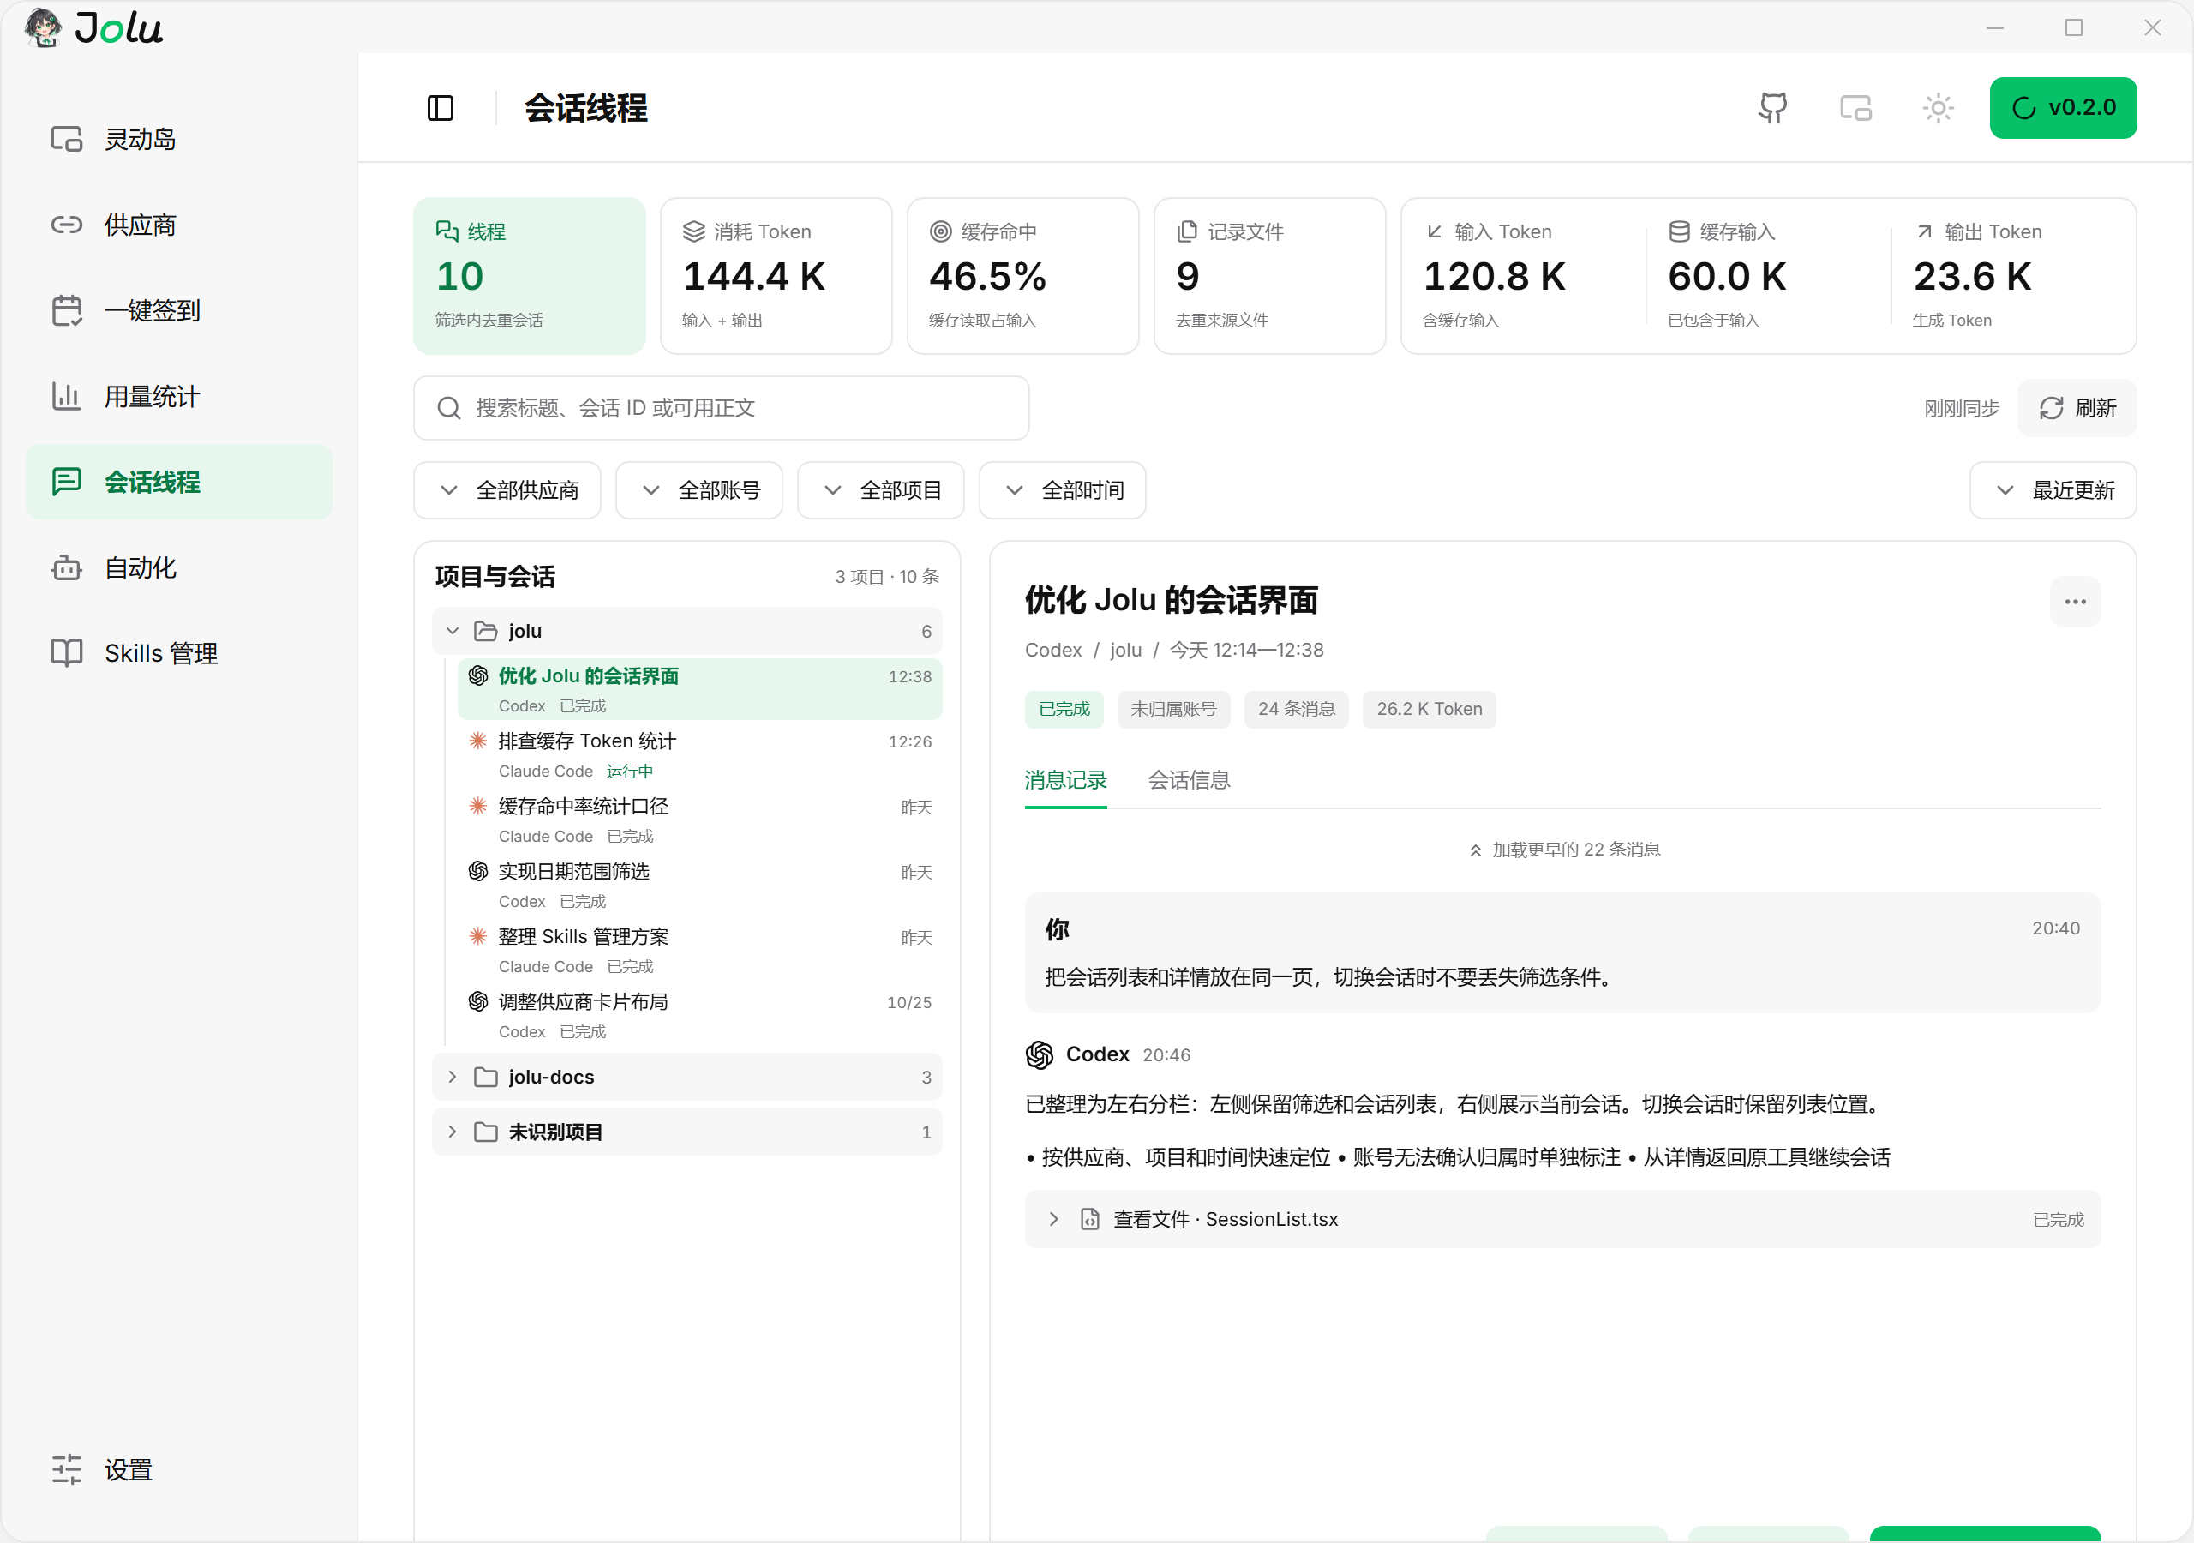Image resolution: width=2194 pixels, height=1543 pixels.
Task: Click the 缓存命中 stat card
Action: click(1022, 276)
